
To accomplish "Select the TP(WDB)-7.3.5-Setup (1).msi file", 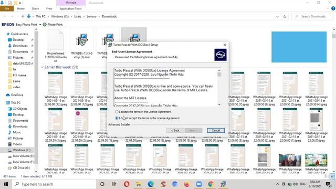I will tap(82, 44).
